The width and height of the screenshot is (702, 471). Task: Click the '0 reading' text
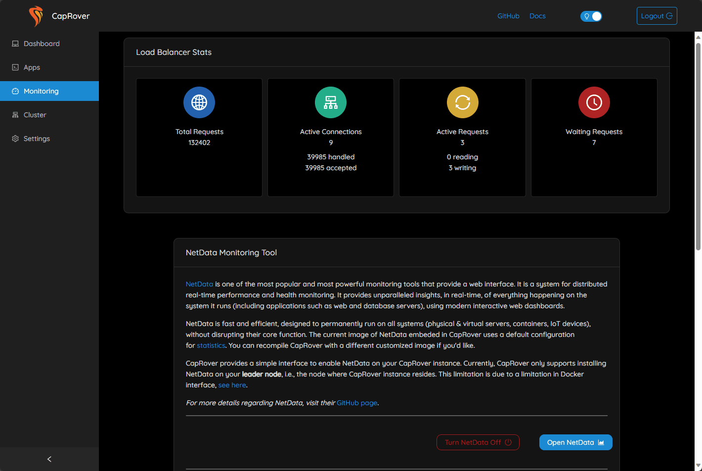(463, 157)
